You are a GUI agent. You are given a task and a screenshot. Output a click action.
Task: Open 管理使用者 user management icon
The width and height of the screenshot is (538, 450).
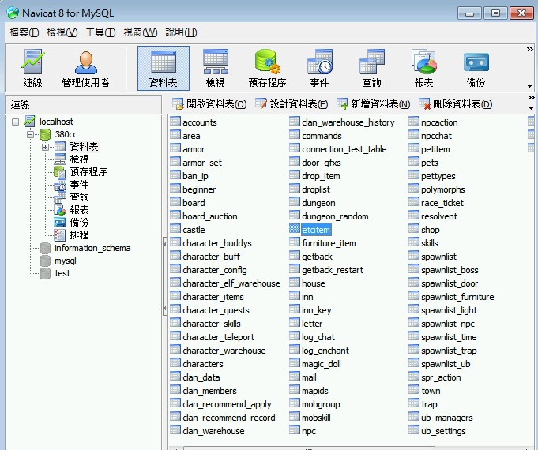click(x=85, y=69)
